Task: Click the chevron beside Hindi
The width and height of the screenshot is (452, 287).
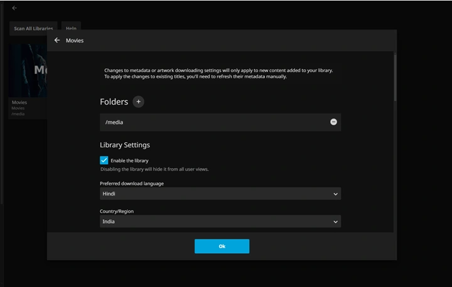Action: 335,194
